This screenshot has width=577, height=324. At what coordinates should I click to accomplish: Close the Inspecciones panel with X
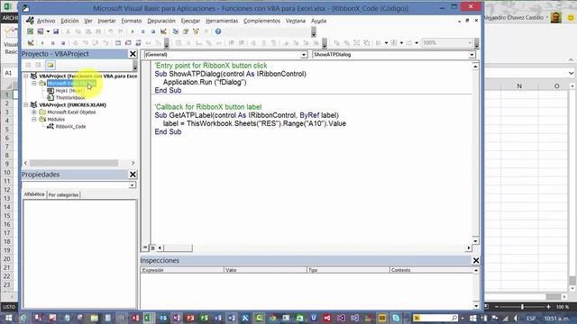click(x=475, y=260)
